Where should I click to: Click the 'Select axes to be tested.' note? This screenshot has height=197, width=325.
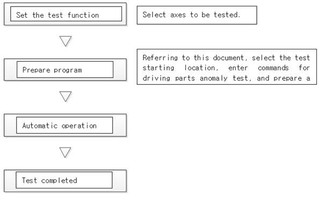pyautogui.click(x=197, y=15)
